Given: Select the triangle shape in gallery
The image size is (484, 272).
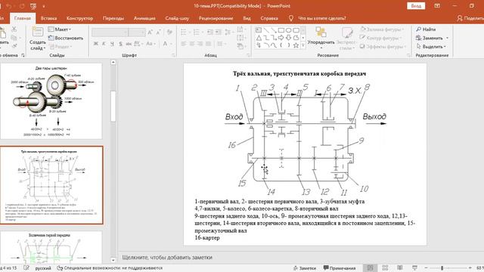Looking at the screenshot, I should [x=259, y=38].
